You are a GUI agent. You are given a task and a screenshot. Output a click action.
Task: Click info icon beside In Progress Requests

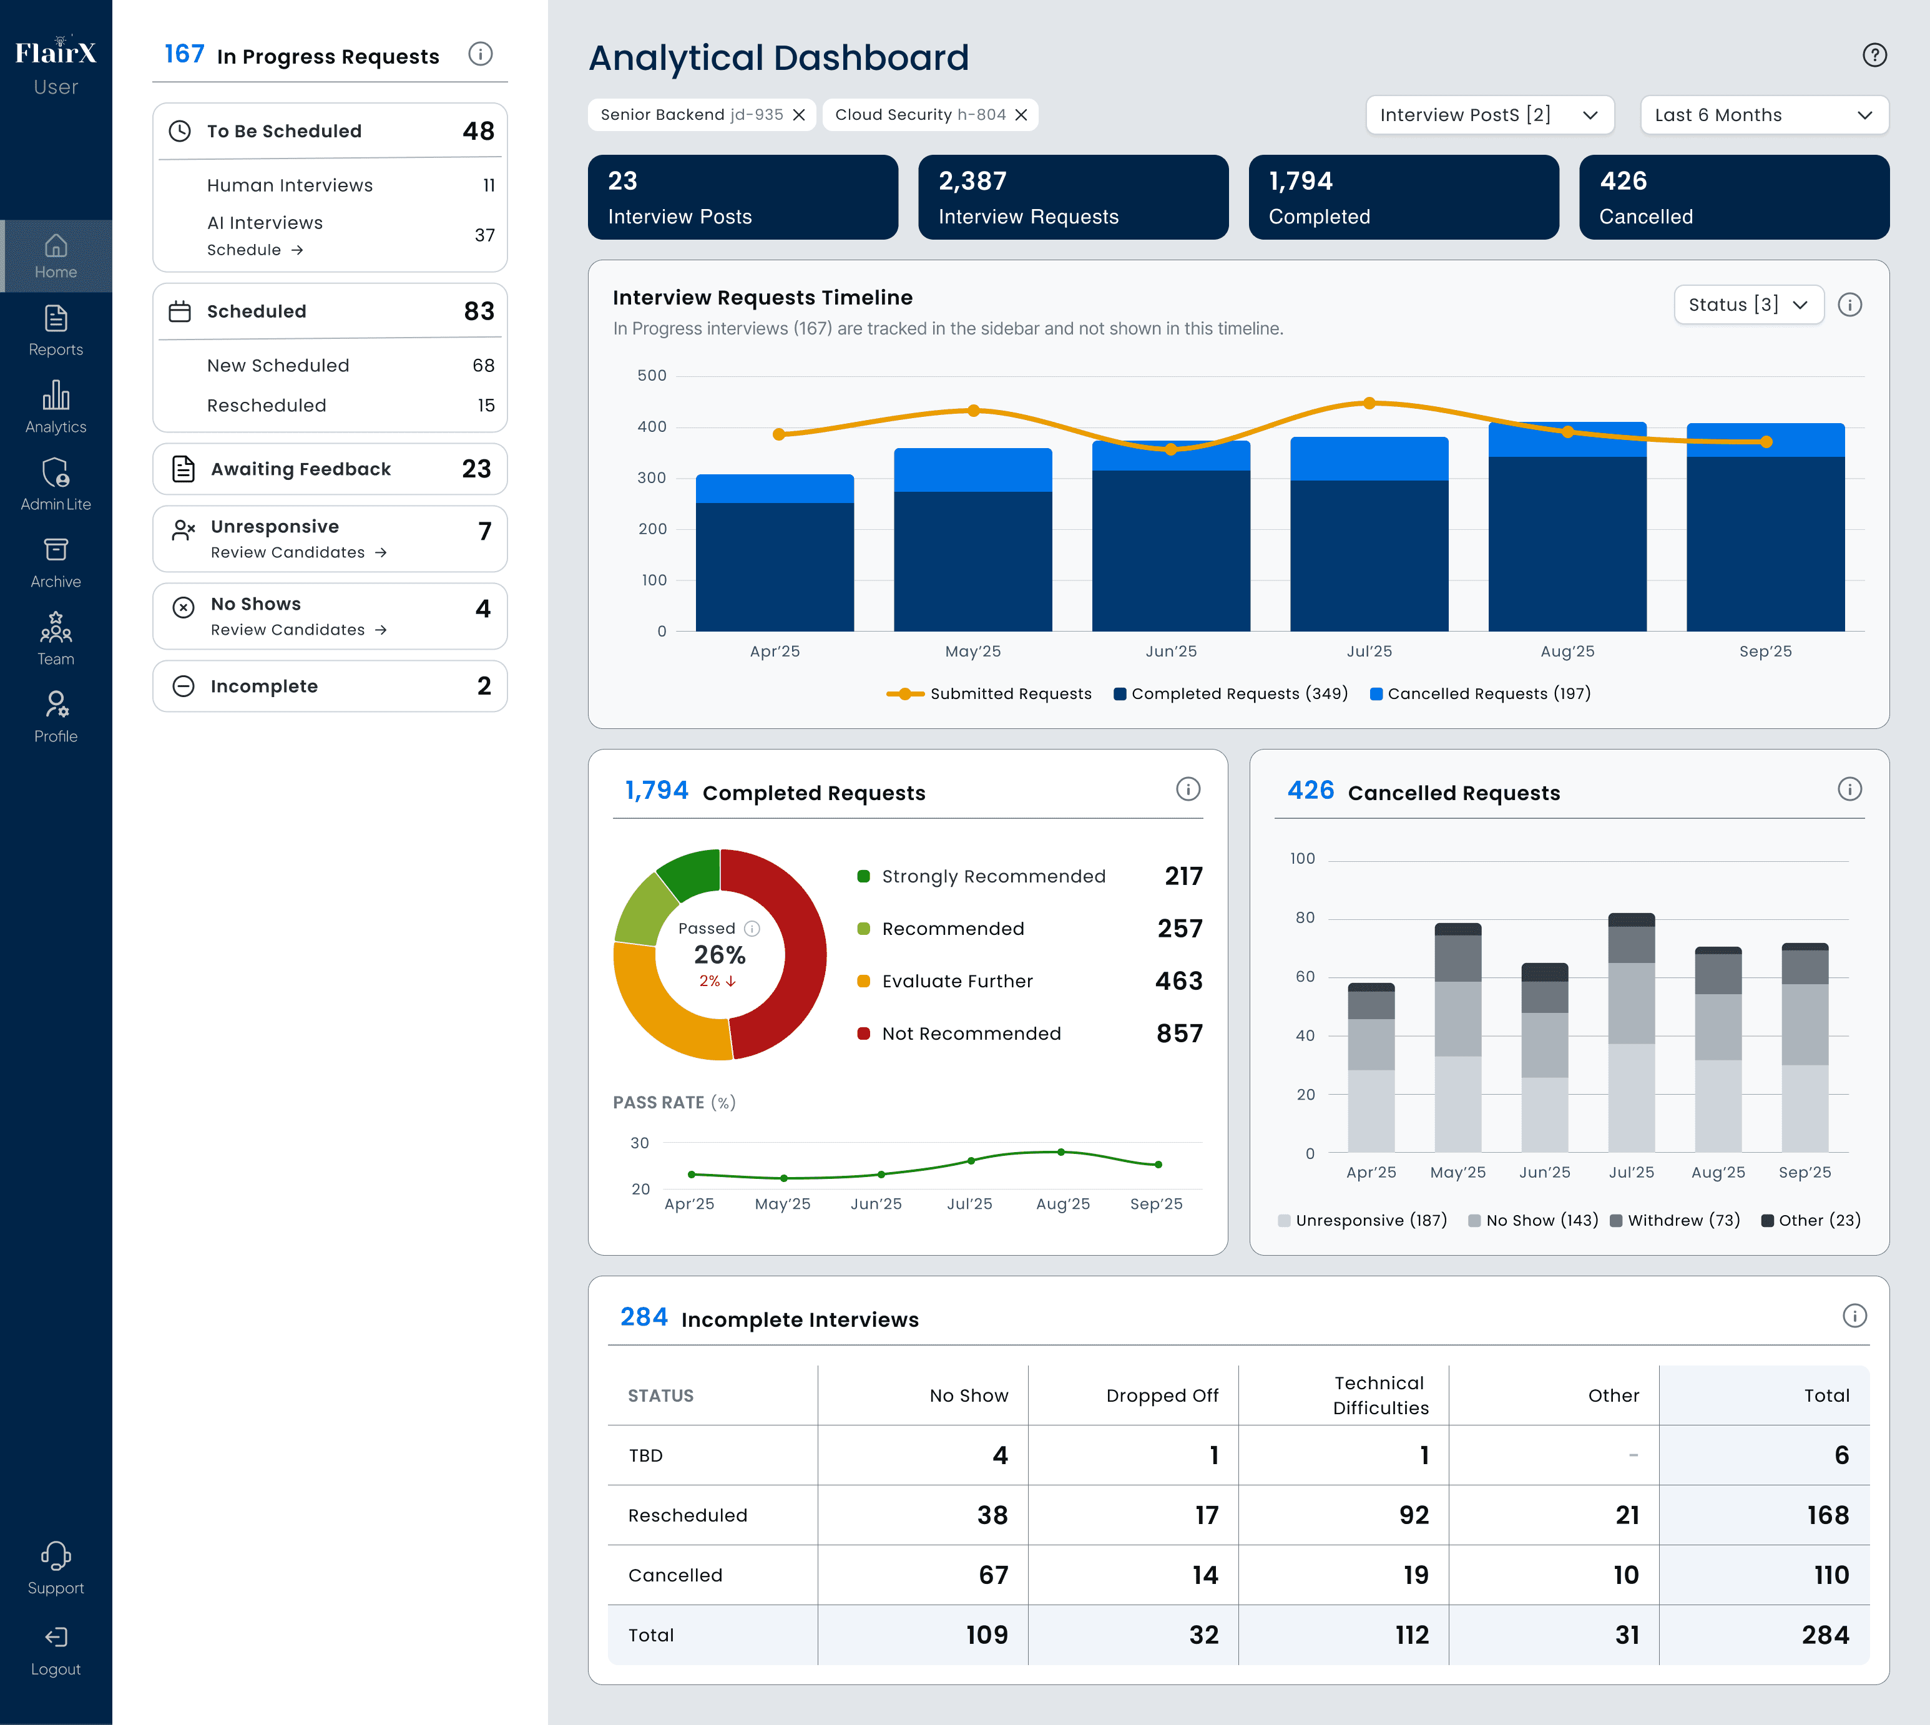[x=481, y=54]
